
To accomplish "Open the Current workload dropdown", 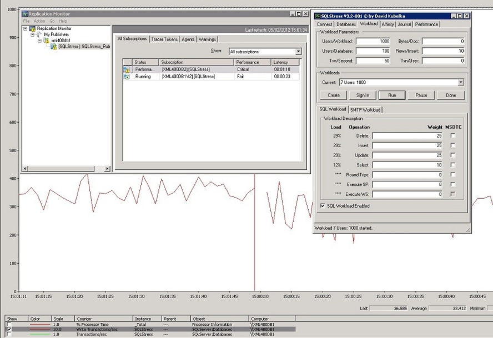I will click(461, 82).
